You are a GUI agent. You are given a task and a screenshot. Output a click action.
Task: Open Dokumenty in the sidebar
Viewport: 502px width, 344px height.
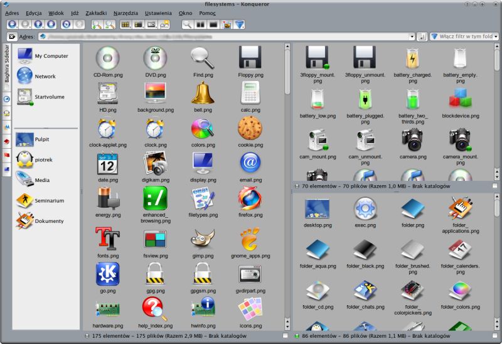coord(40,221)
